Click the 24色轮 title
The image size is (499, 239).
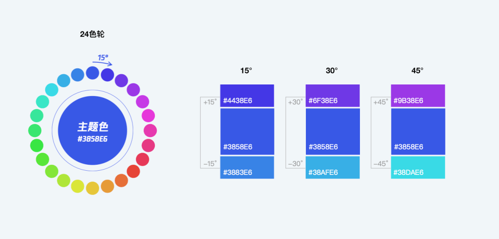92,34
